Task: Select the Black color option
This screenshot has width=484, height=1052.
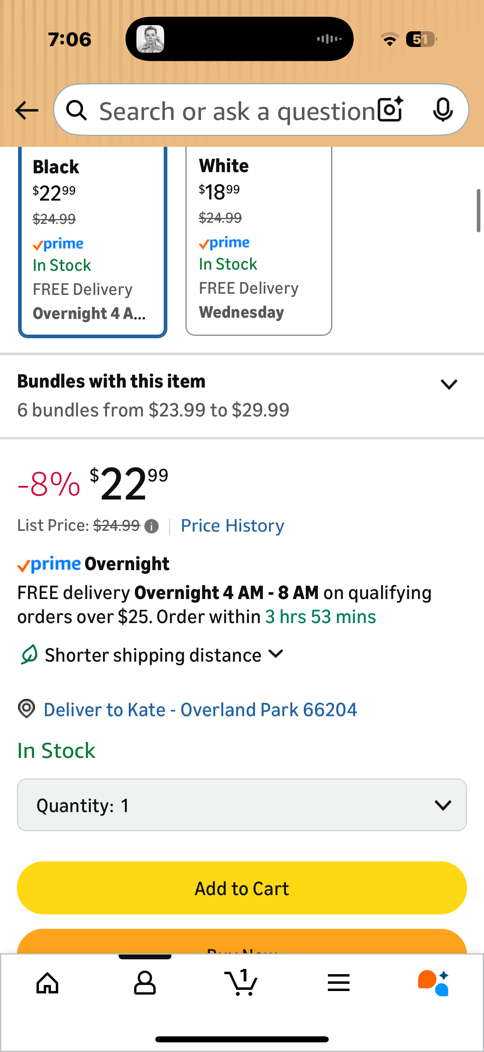Action: coord(93,241)
